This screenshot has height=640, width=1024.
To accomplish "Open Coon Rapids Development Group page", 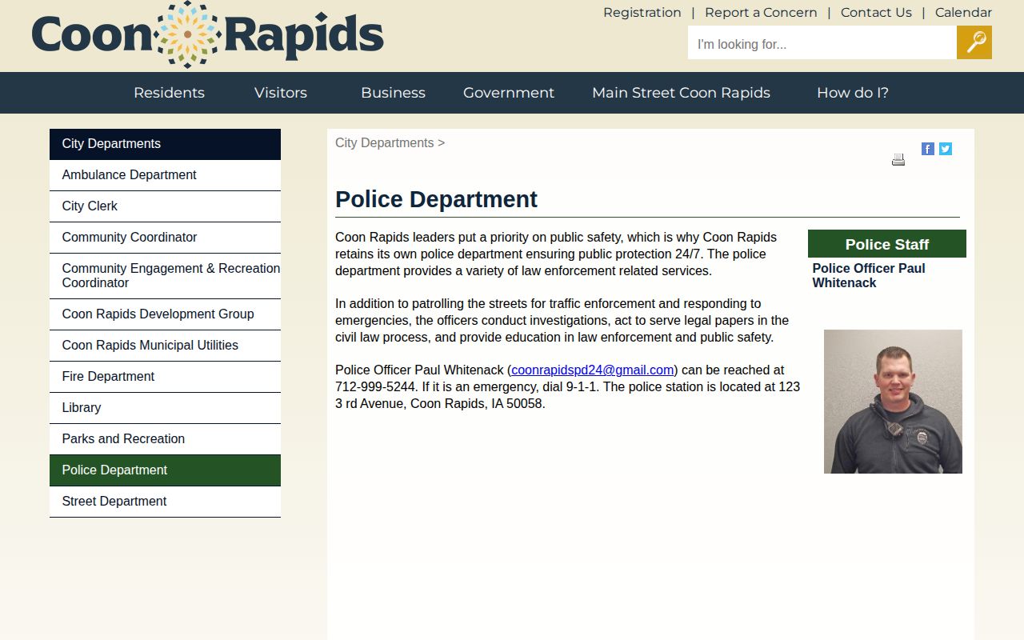I will 165,314.
